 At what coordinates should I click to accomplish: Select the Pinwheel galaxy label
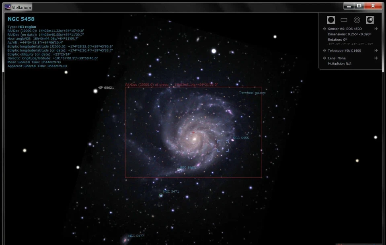252,92
